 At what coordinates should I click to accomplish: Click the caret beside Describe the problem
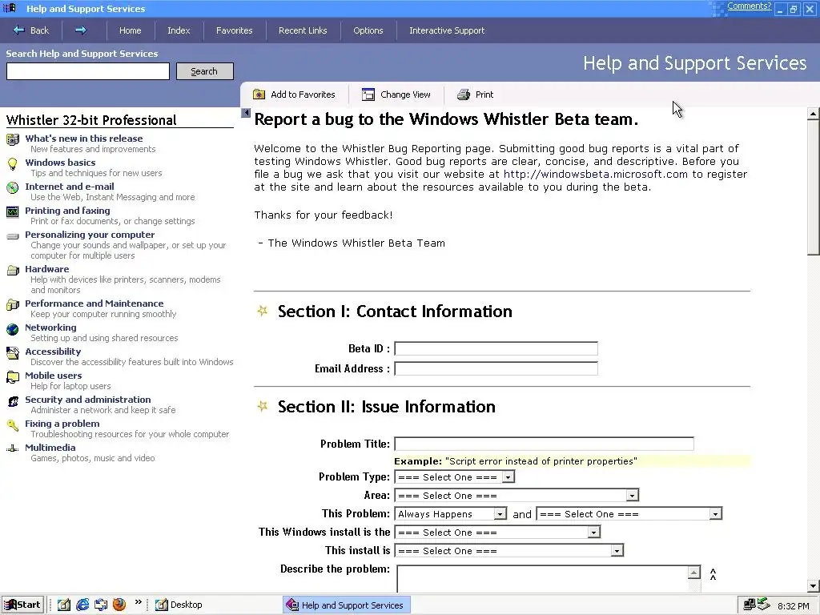pyautogui.click(x=713, y=574)
